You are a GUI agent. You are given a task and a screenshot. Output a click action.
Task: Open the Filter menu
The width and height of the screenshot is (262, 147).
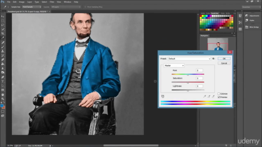tap(52, 2)
